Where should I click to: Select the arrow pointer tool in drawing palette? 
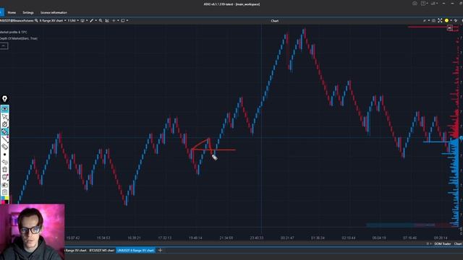click(5, 117)
